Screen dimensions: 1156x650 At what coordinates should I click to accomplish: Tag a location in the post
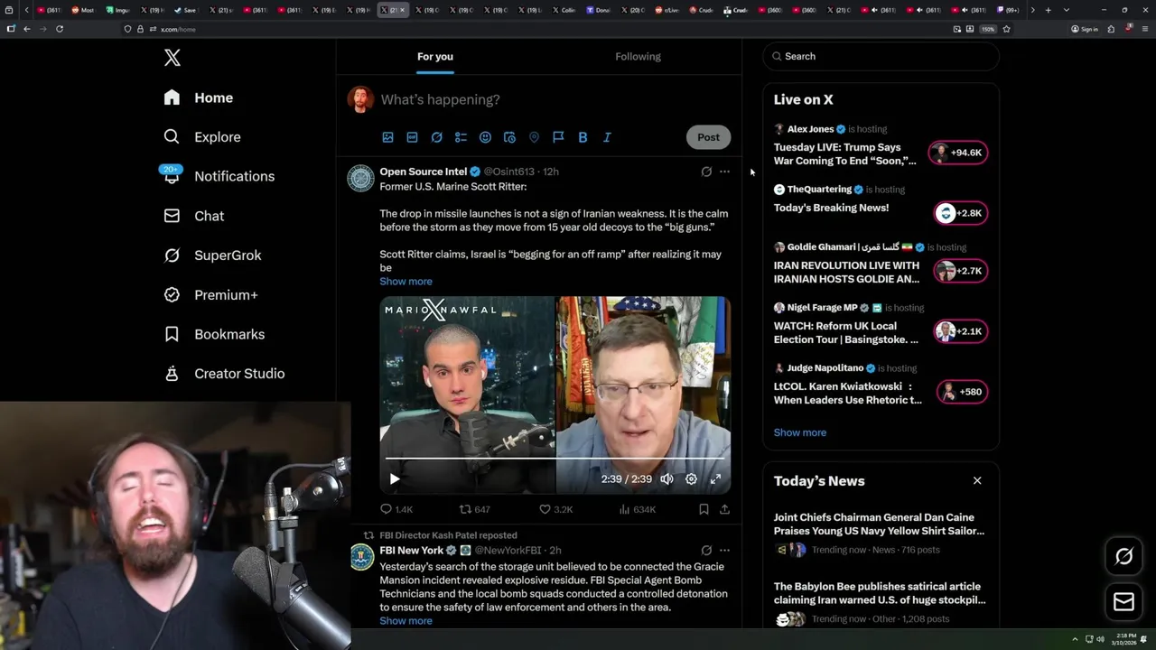click(534, 137)
